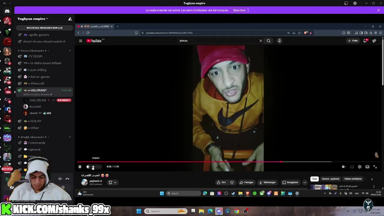
Task: Click the browser address bar URL
Action: (169, 33)
